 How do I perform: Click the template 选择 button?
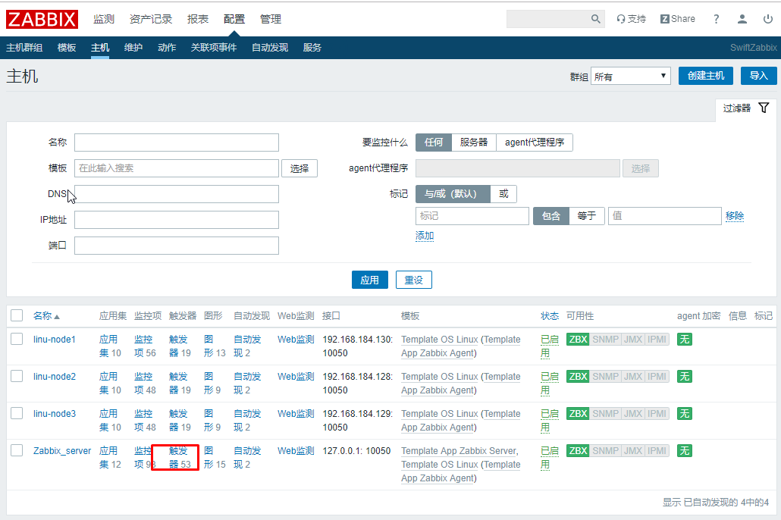point(300,168)
